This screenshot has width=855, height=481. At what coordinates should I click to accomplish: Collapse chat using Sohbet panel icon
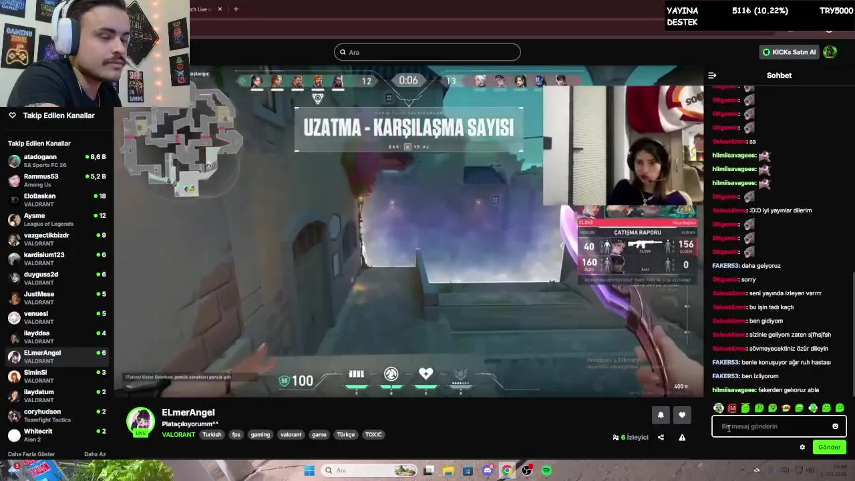point(712,75)
